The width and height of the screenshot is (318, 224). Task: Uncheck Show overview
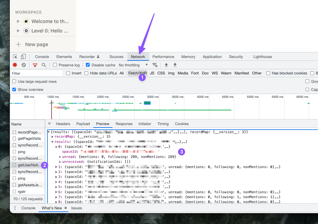(x=14, y=89)
